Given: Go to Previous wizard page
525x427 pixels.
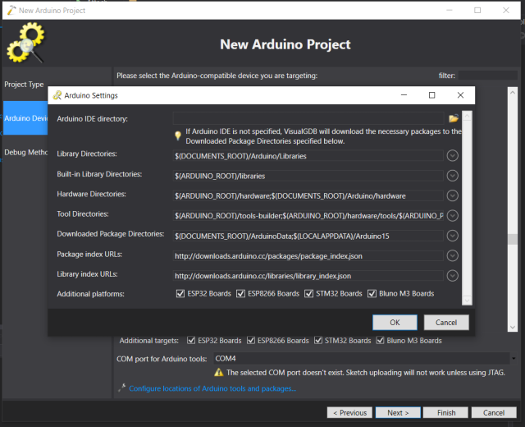Looking at the screenshot, I should pyautogui.click(x=349, y=412).
